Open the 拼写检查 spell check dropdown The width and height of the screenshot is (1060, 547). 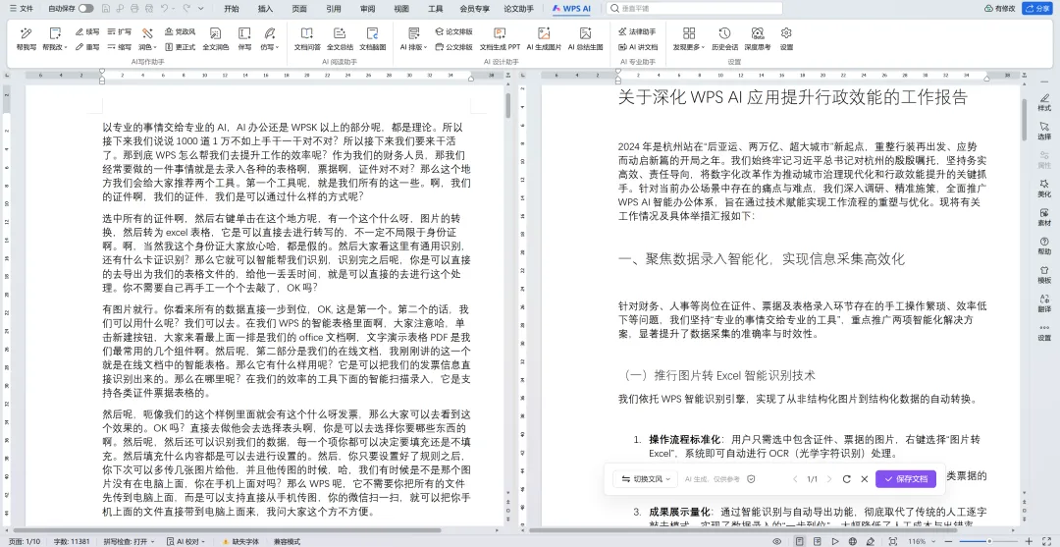pos(129,541)
